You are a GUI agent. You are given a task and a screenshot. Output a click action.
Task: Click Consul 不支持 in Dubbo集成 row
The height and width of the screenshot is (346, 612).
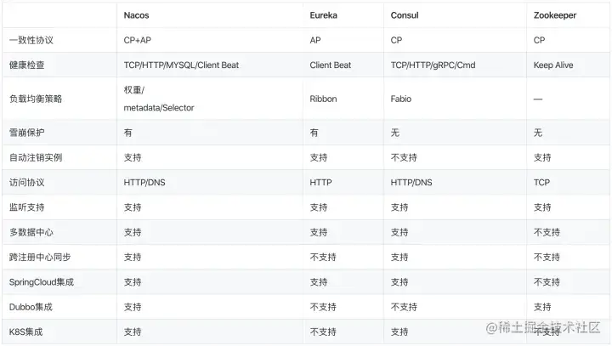point(404,308)
